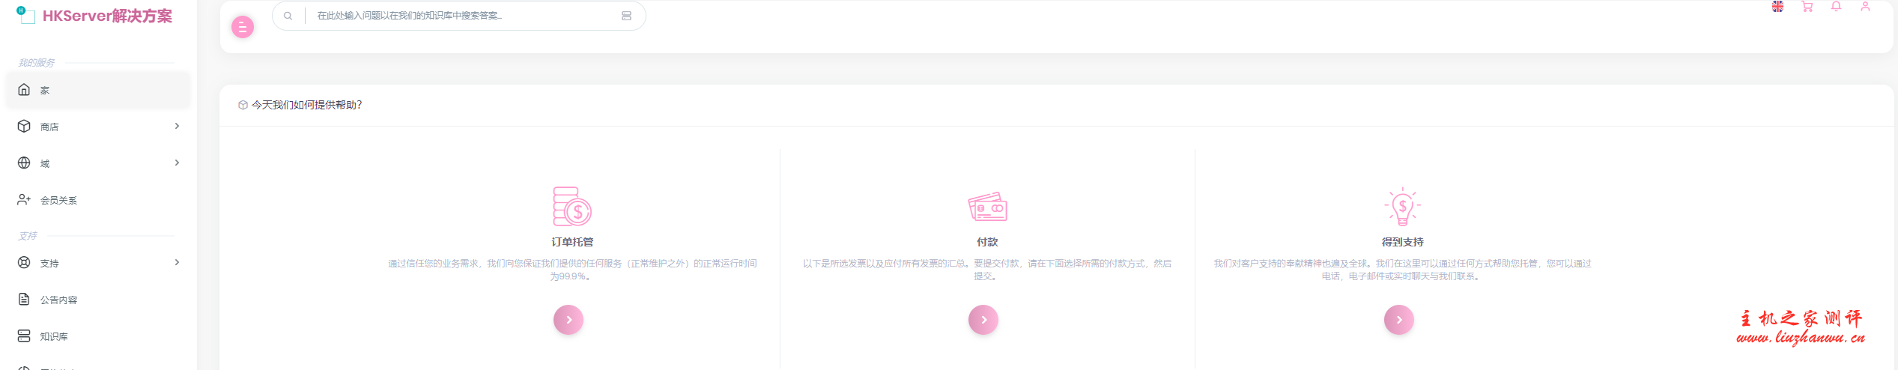This screenshot has height=370, width=1898.
Task: Click the 得到支持 lightbulb icon
Action: pos(1401,207)
